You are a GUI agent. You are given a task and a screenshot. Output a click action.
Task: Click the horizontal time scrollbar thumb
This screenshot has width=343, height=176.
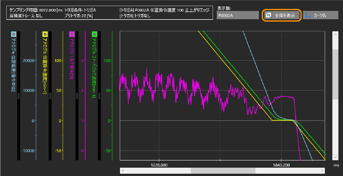coord(223,171)
